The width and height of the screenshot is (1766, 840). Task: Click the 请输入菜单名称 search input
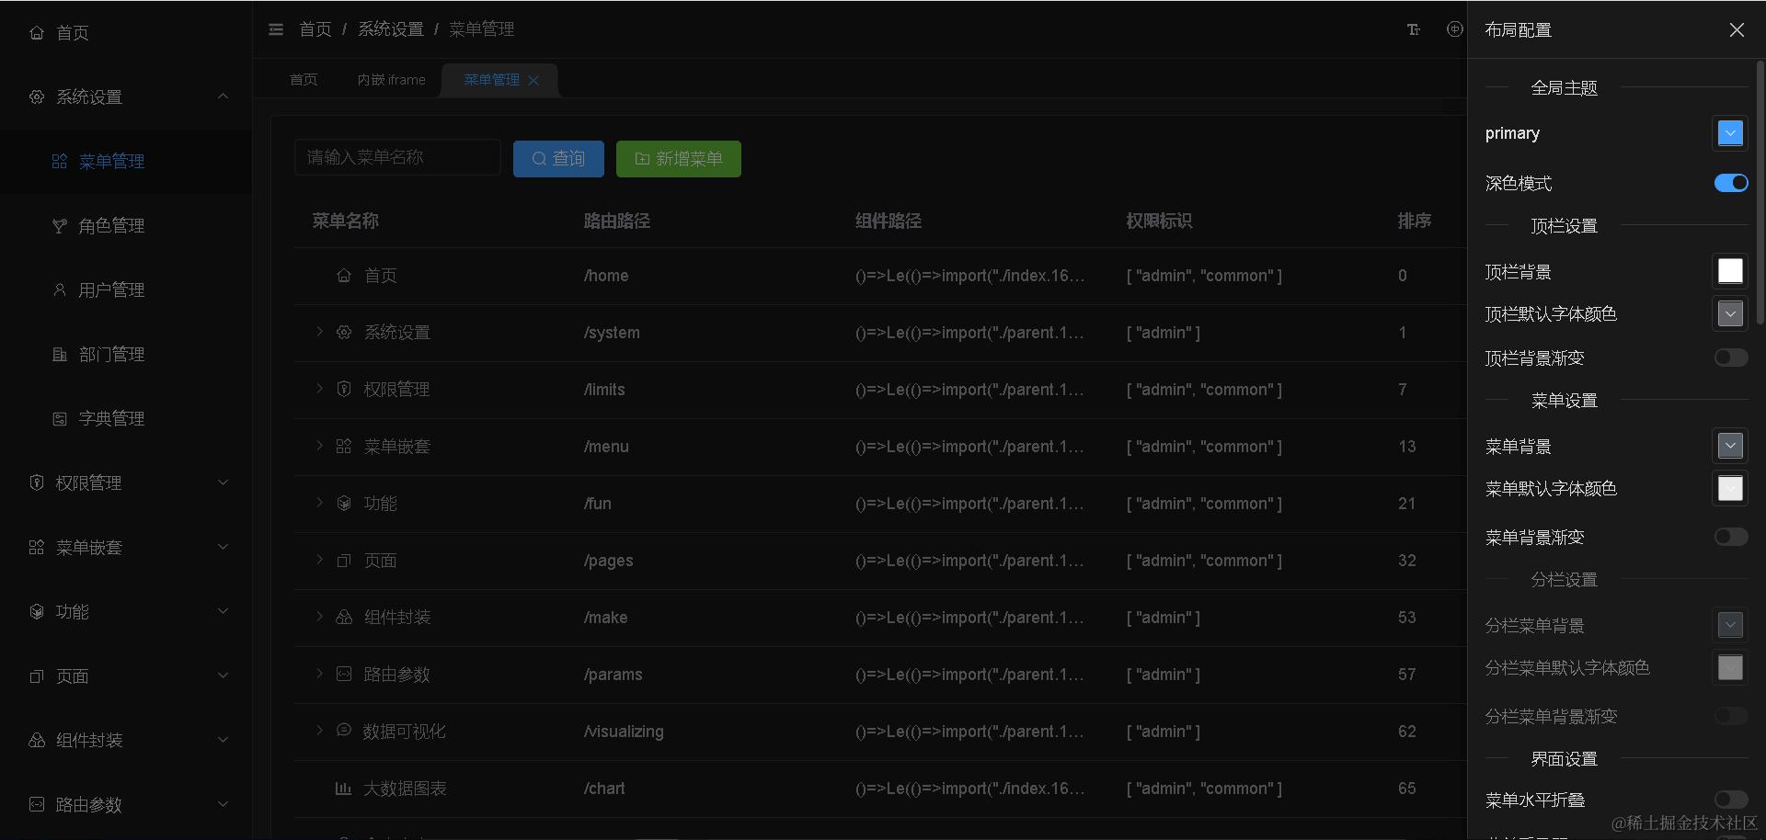[x=397, y=158]
